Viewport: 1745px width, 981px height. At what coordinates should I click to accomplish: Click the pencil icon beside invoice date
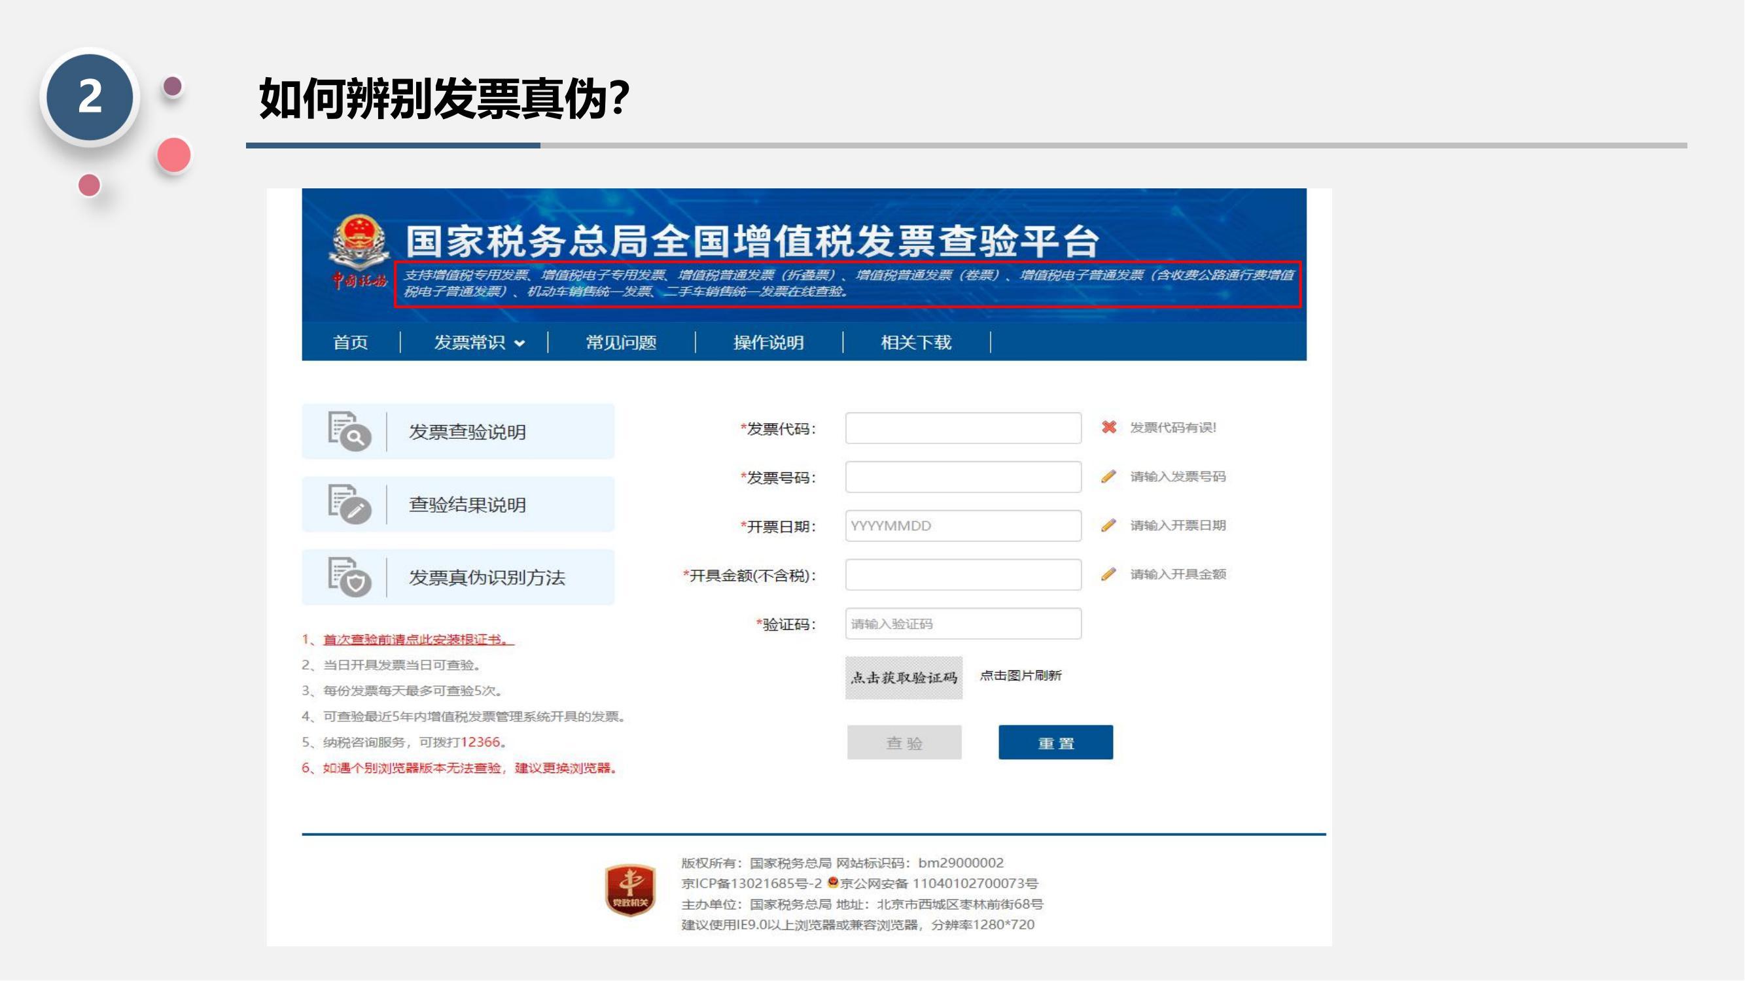tap(1109, 525)
